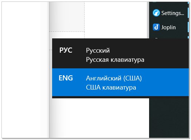Click the gray vertical divider beside dark panel

pos(148,20)
